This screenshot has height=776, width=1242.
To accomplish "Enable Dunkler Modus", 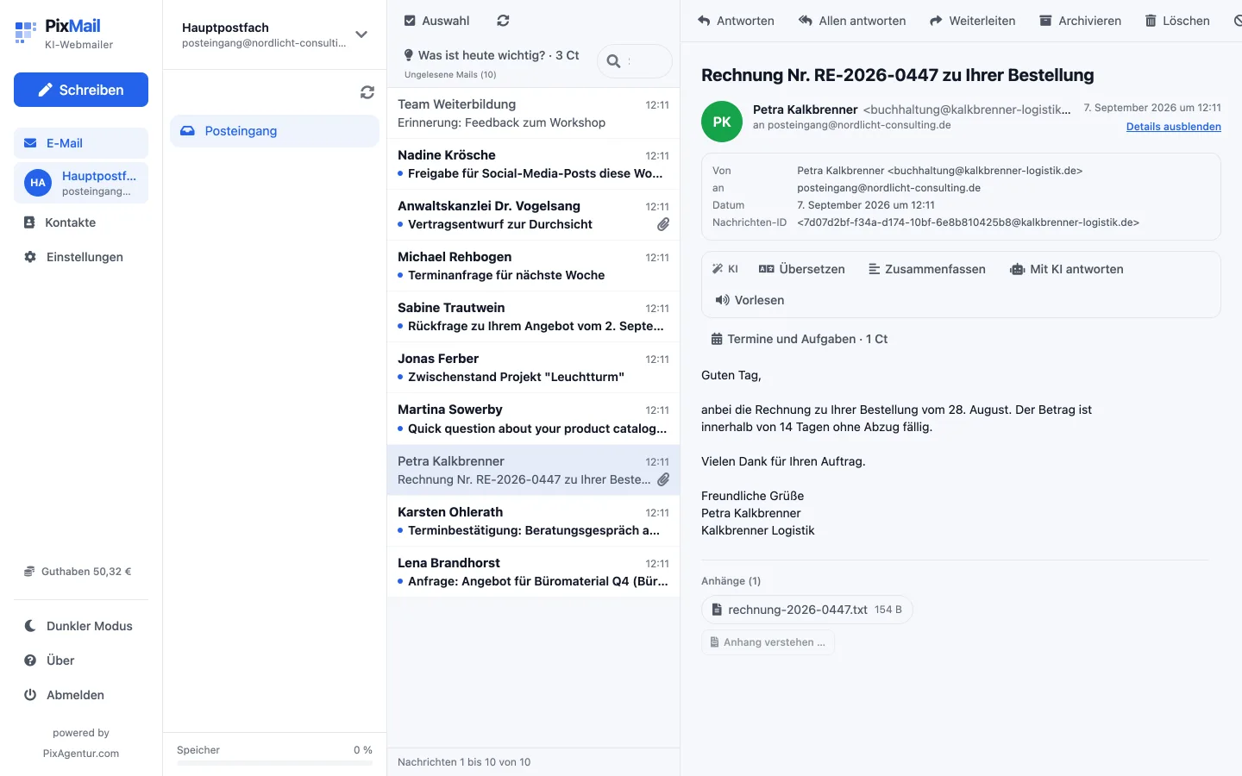I will [81, 626].
